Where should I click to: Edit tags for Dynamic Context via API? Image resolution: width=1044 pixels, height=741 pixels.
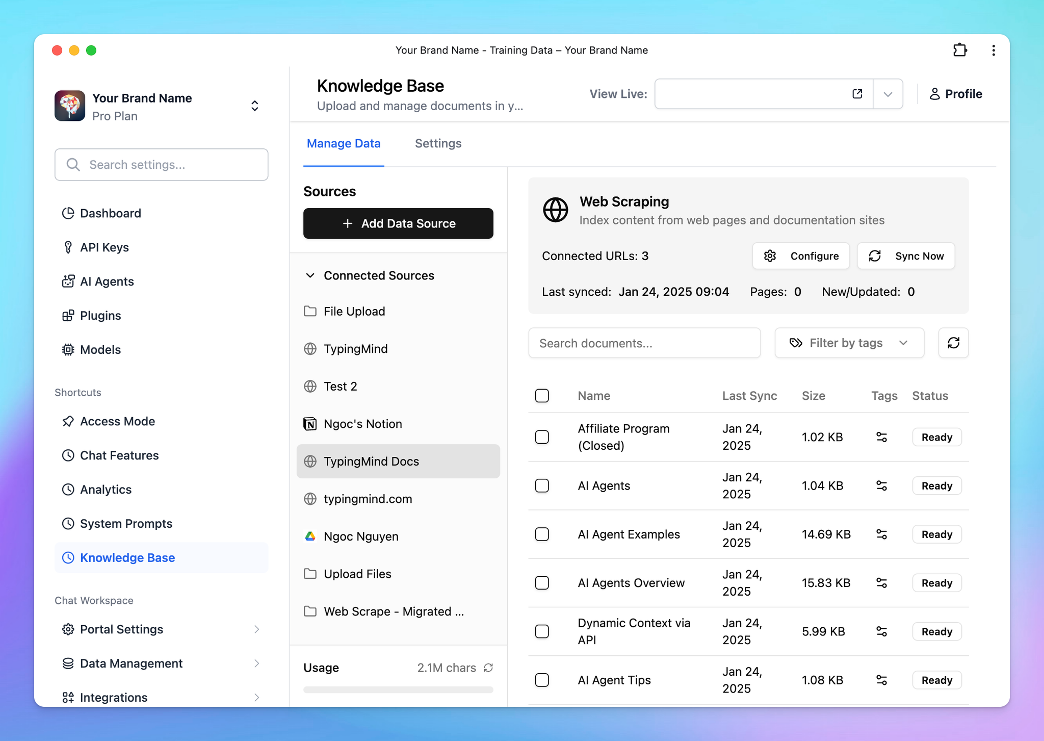882,631
